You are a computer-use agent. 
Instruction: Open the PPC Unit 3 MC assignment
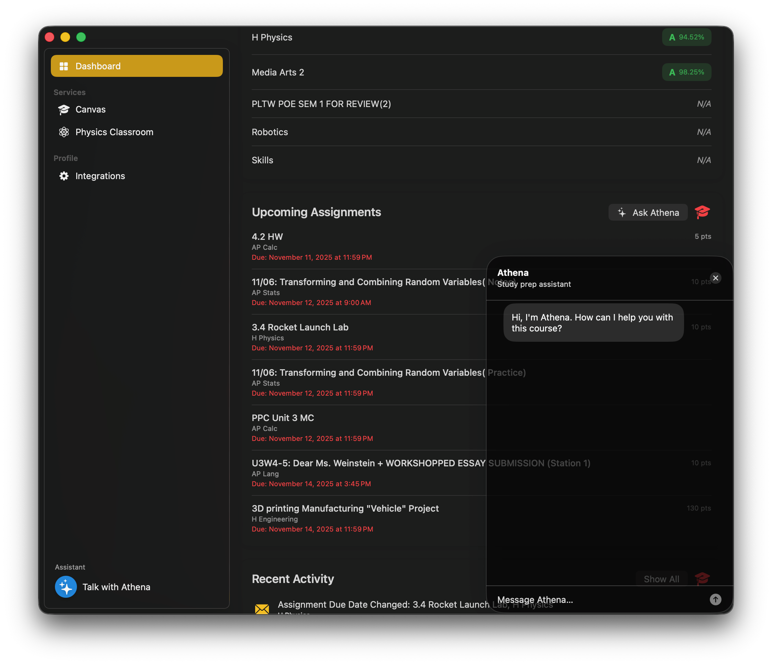(x=283, y=418)
